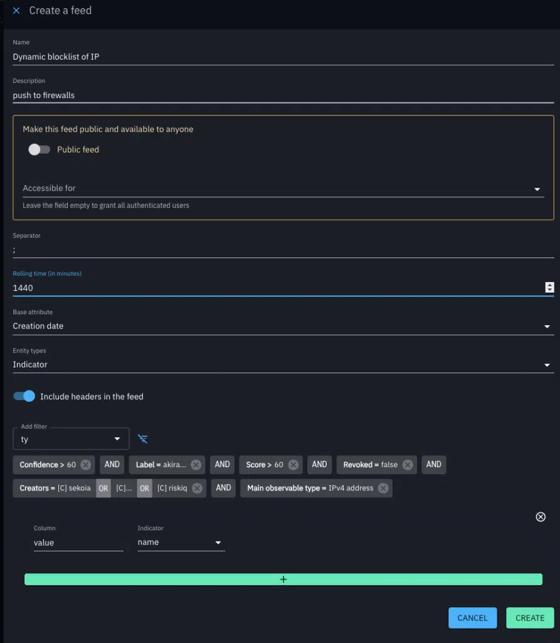560x643 pixels.
Task: Close the Create a feed dialog
Action: [16, 11]
